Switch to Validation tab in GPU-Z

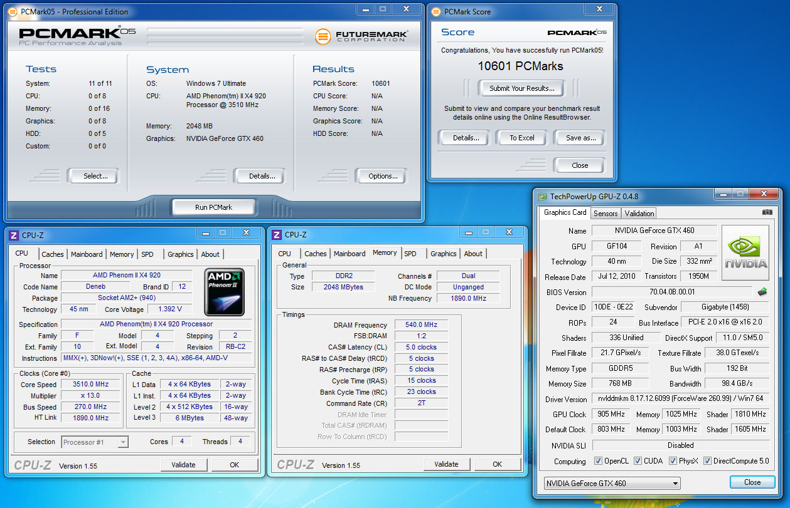pyautogui.click(x=639, y=213)
